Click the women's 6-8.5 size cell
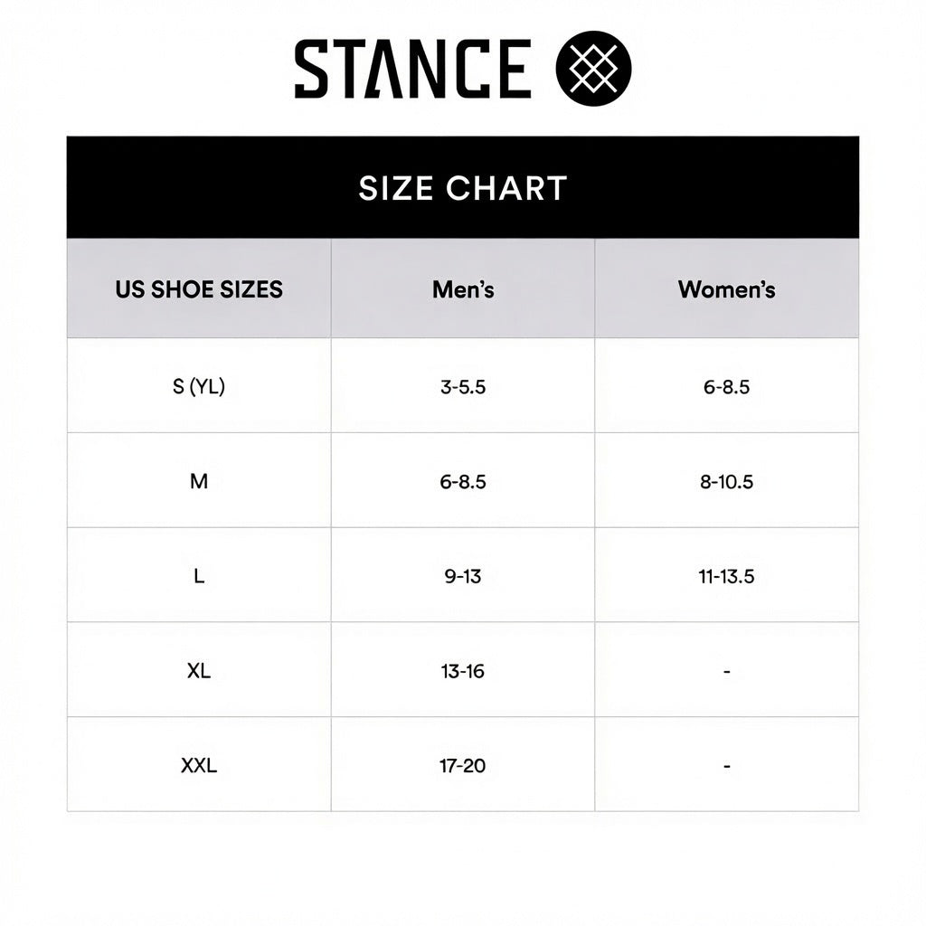 point(727,386)
